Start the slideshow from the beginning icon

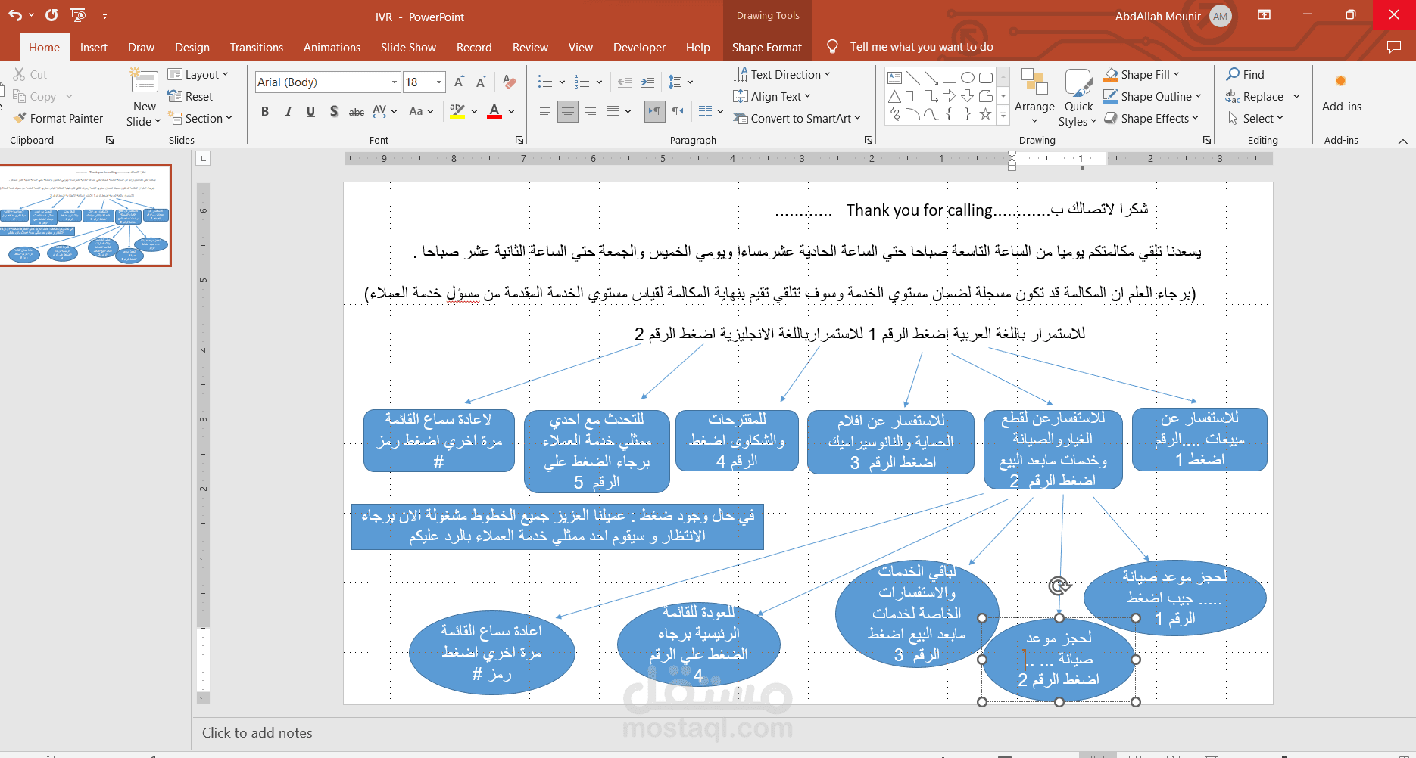pos(78,15)
